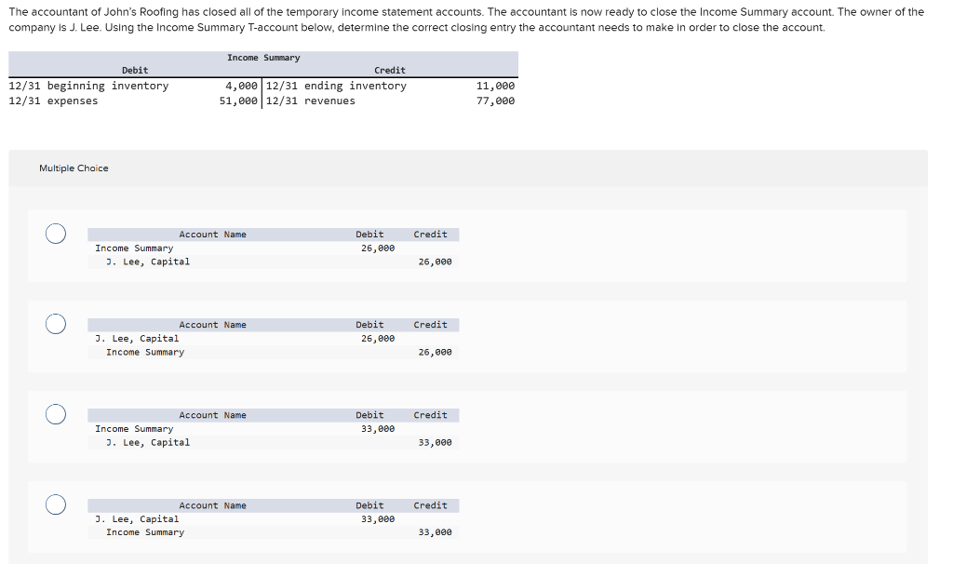The image size is (953, 564).
Task: Click the 'Income Summary' T-account title
Action: click(x=263, y=58)
